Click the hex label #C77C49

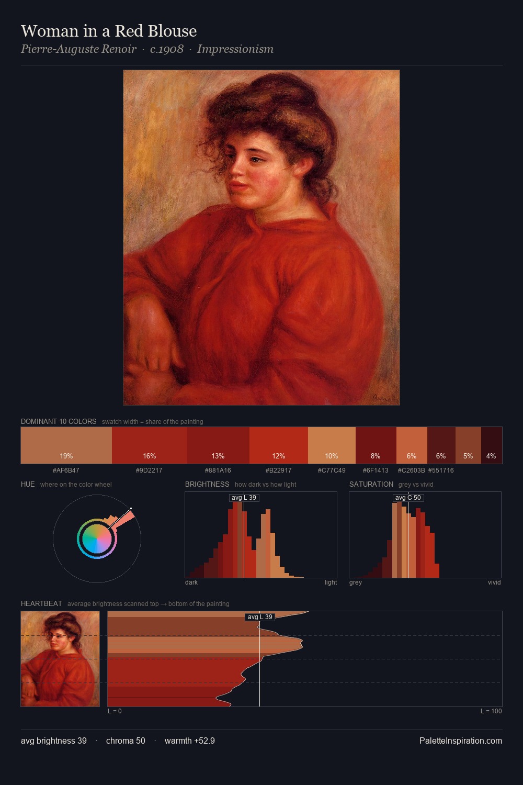coord(332,470)
